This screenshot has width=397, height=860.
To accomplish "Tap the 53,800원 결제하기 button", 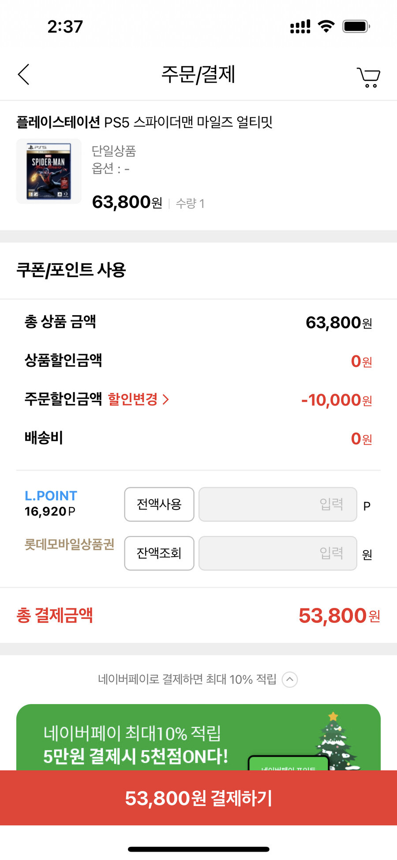I will click(198, 798).
